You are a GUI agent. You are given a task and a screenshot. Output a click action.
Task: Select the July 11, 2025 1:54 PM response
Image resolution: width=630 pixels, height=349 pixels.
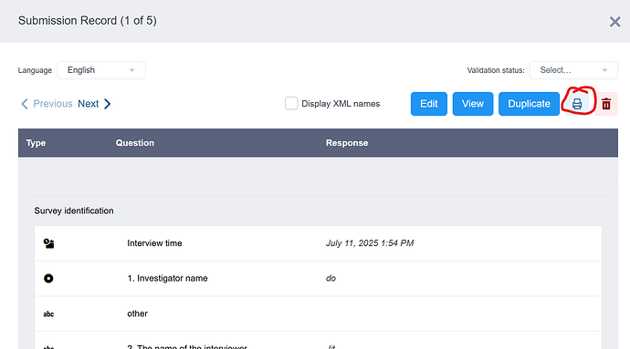pos(370,243)
